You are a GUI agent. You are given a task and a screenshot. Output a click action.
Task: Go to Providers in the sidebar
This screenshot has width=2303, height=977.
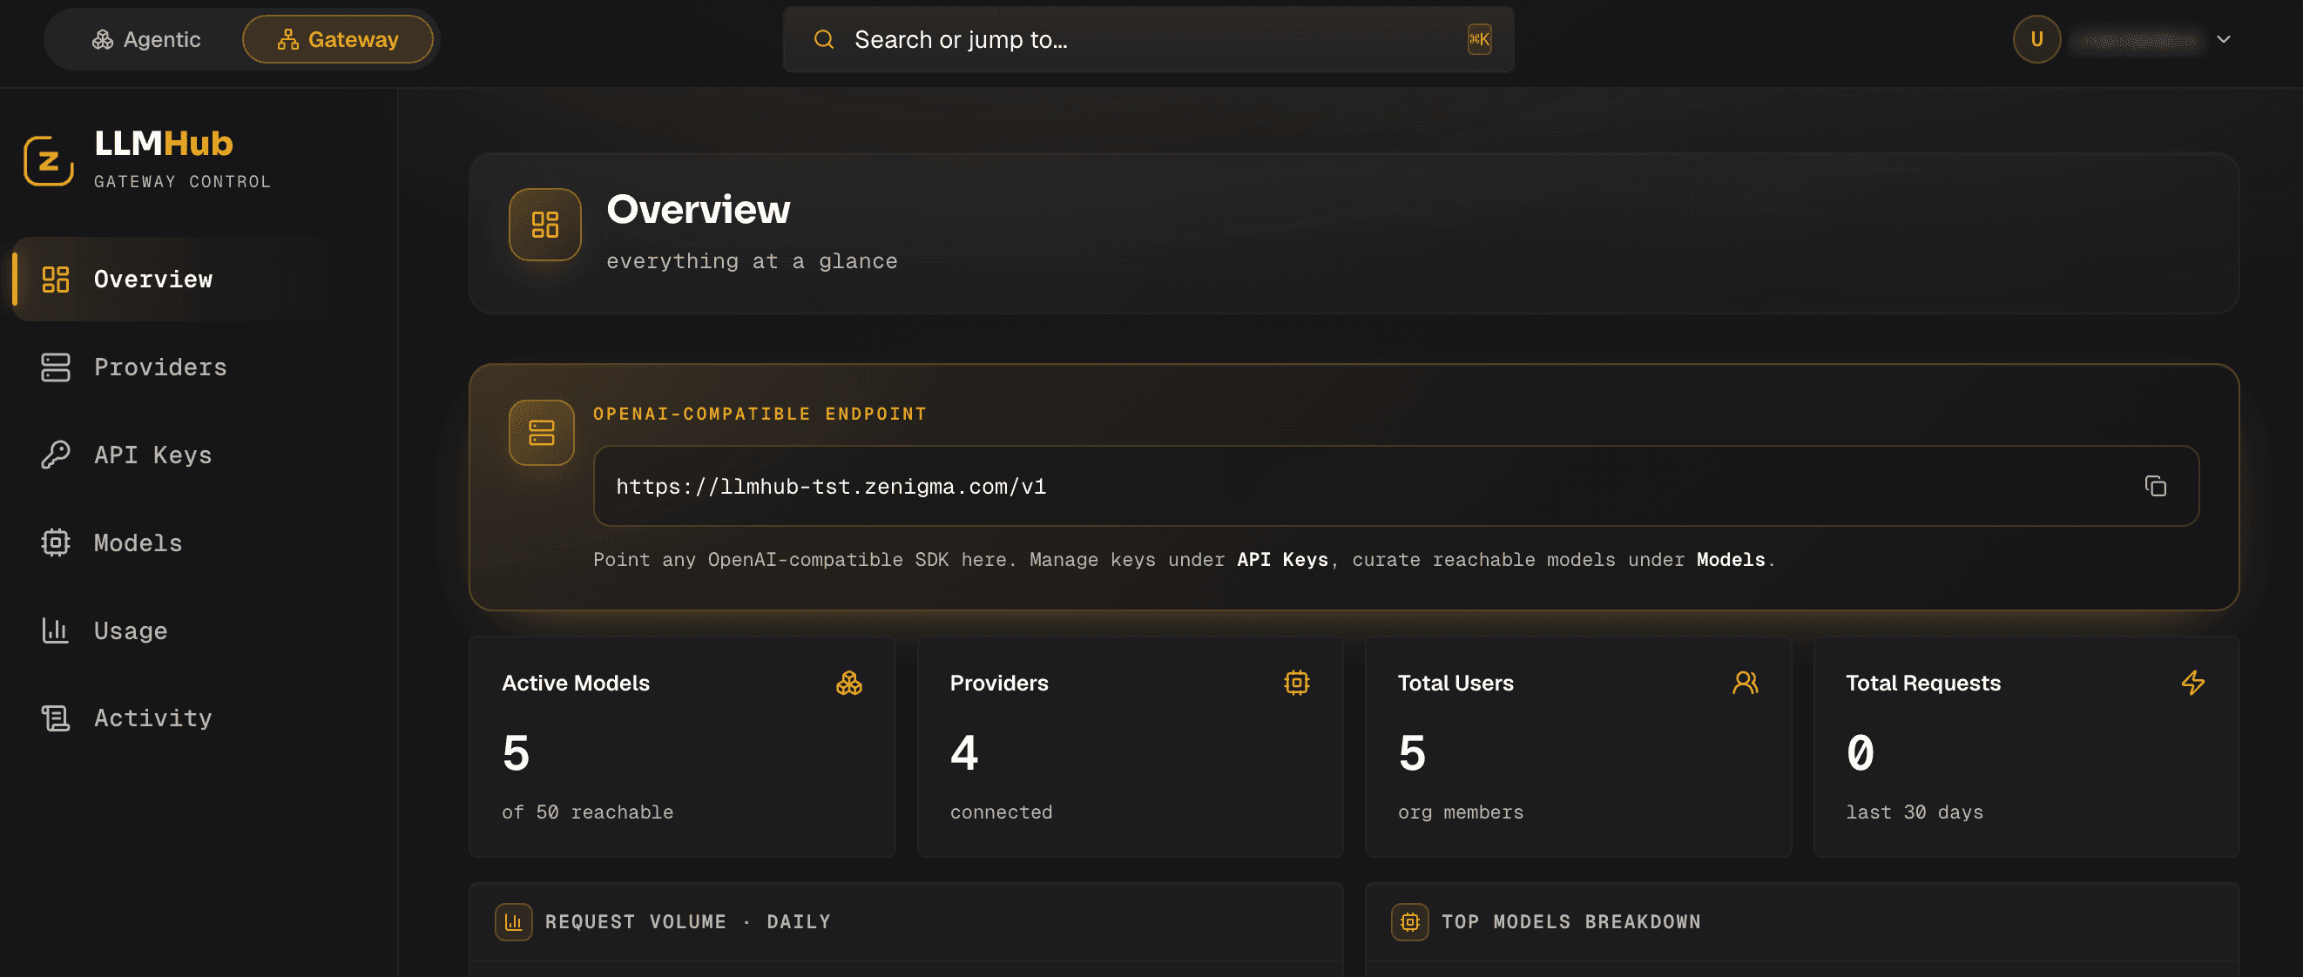coord(199,367)
